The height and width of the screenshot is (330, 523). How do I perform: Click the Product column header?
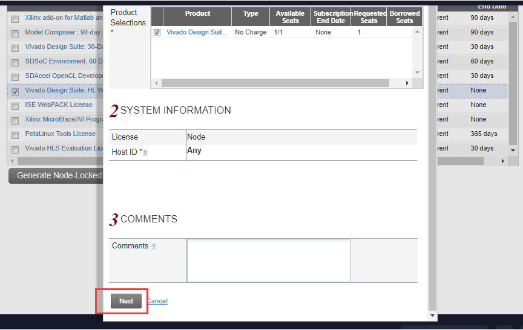coord(197,17)
